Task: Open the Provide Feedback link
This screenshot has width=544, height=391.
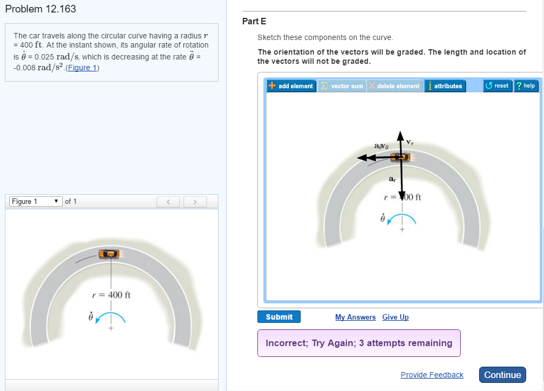Action: click(432, 375)
